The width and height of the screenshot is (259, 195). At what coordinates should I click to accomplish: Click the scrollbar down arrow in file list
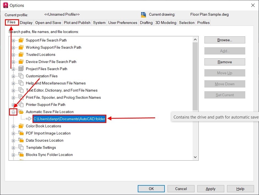tap(195, 157)
